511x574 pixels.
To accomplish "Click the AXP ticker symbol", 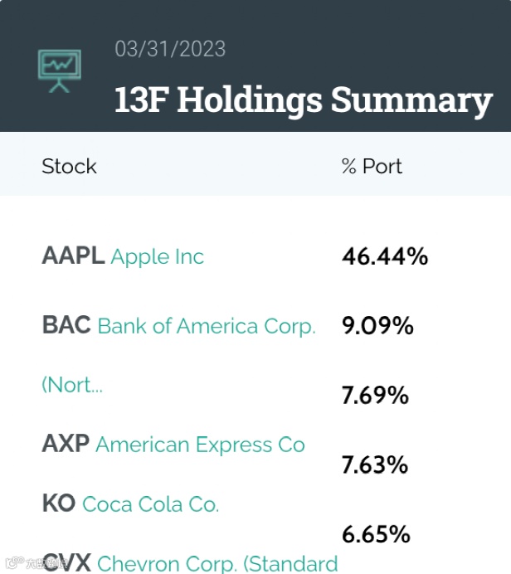I will click(66, 444).
